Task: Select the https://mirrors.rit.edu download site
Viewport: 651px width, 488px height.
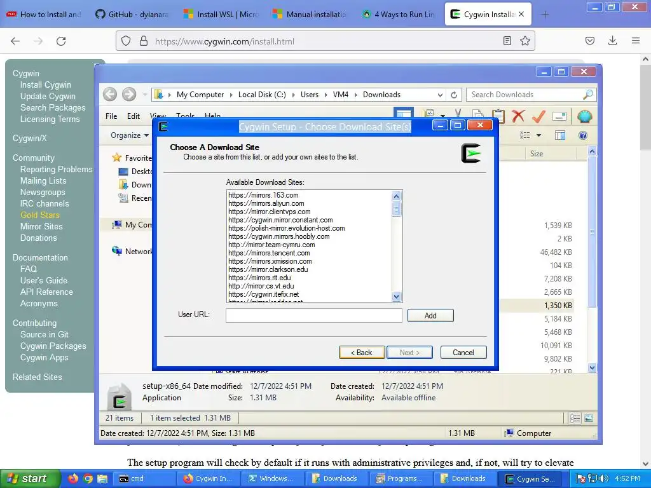Action: point(259,278)
